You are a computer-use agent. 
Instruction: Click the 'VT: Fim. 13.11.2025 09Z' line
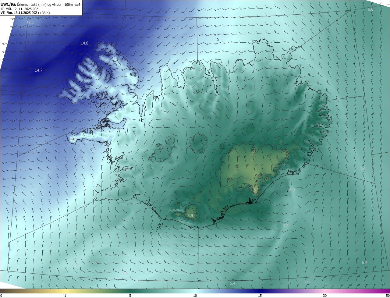coord(25,13)
